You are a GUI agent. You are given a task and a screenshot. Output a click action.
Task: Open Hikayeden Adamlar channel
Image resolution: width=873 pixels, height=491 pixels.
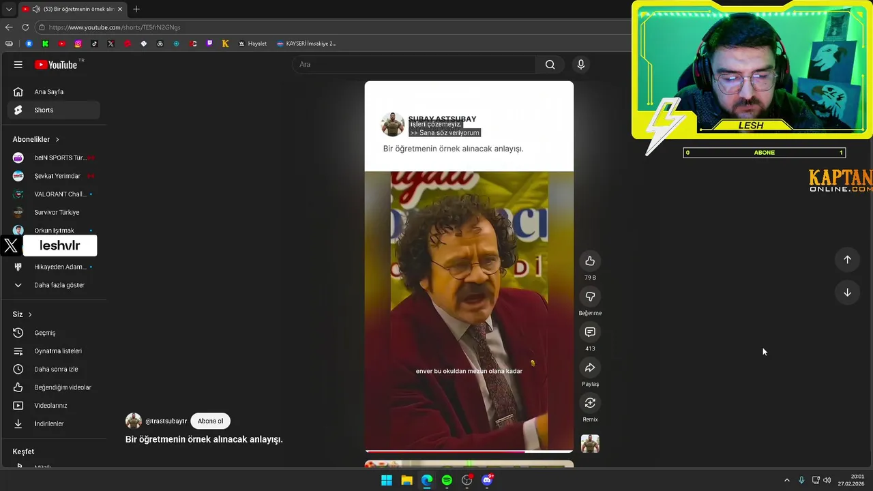(x=53, y=267)
